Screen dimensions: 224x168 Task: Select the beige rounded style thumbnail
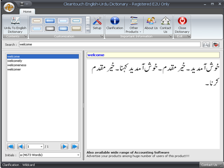(x=37, y=21)
